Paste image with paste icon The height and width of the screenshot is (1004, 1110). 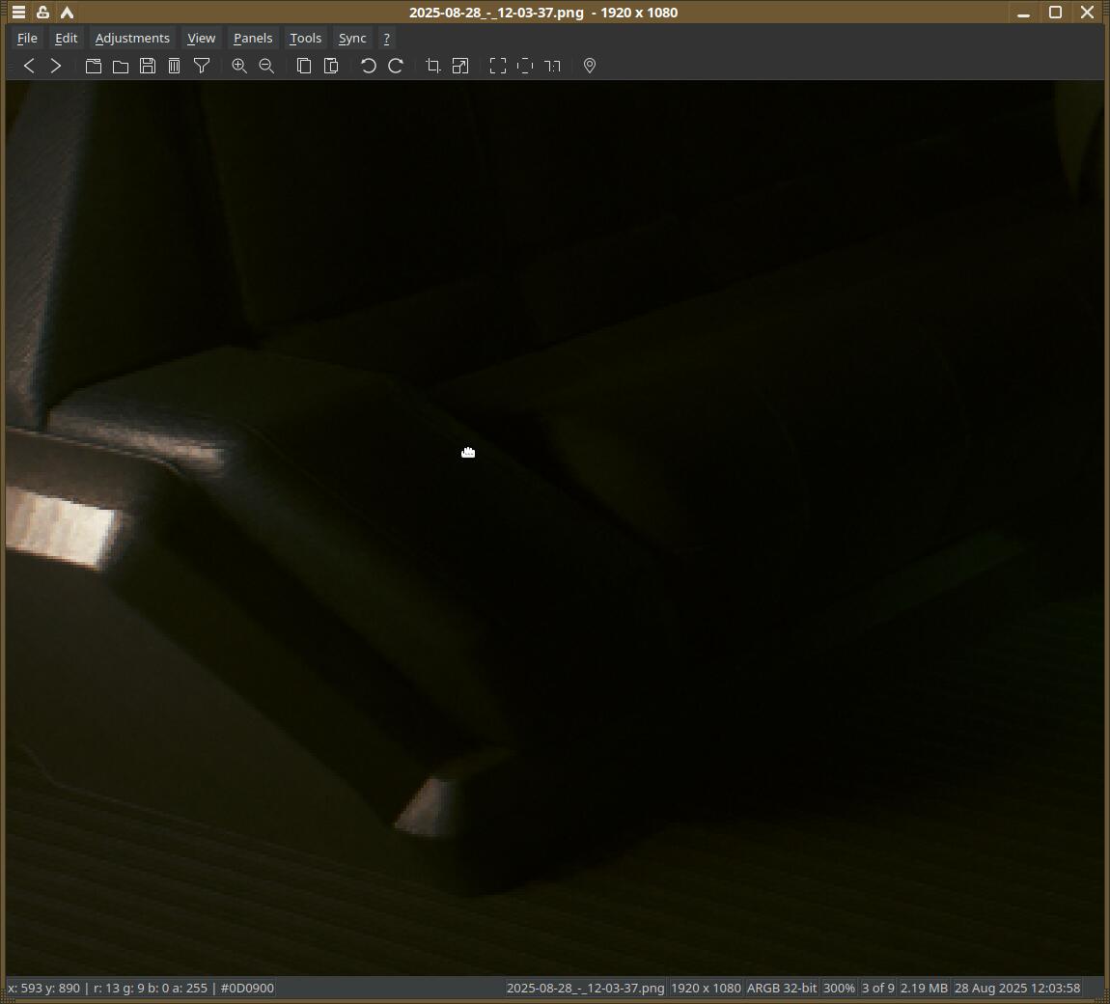point(331,66)
